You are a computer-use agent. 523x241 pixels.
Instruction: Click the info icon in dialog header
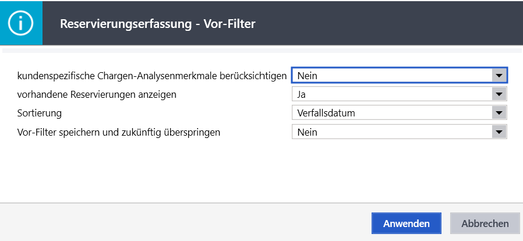(21, 23)
